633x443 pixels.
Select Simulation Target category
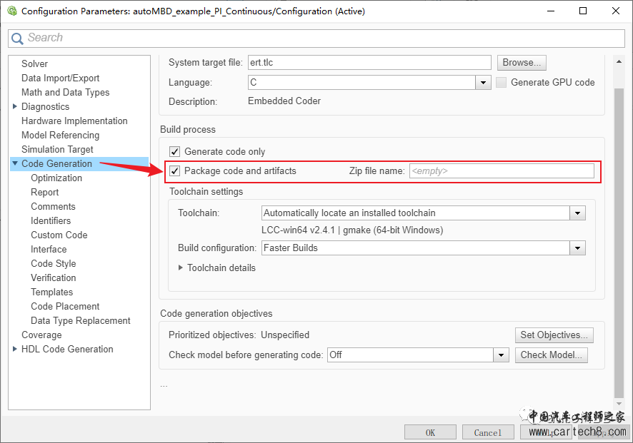point(57,150)
